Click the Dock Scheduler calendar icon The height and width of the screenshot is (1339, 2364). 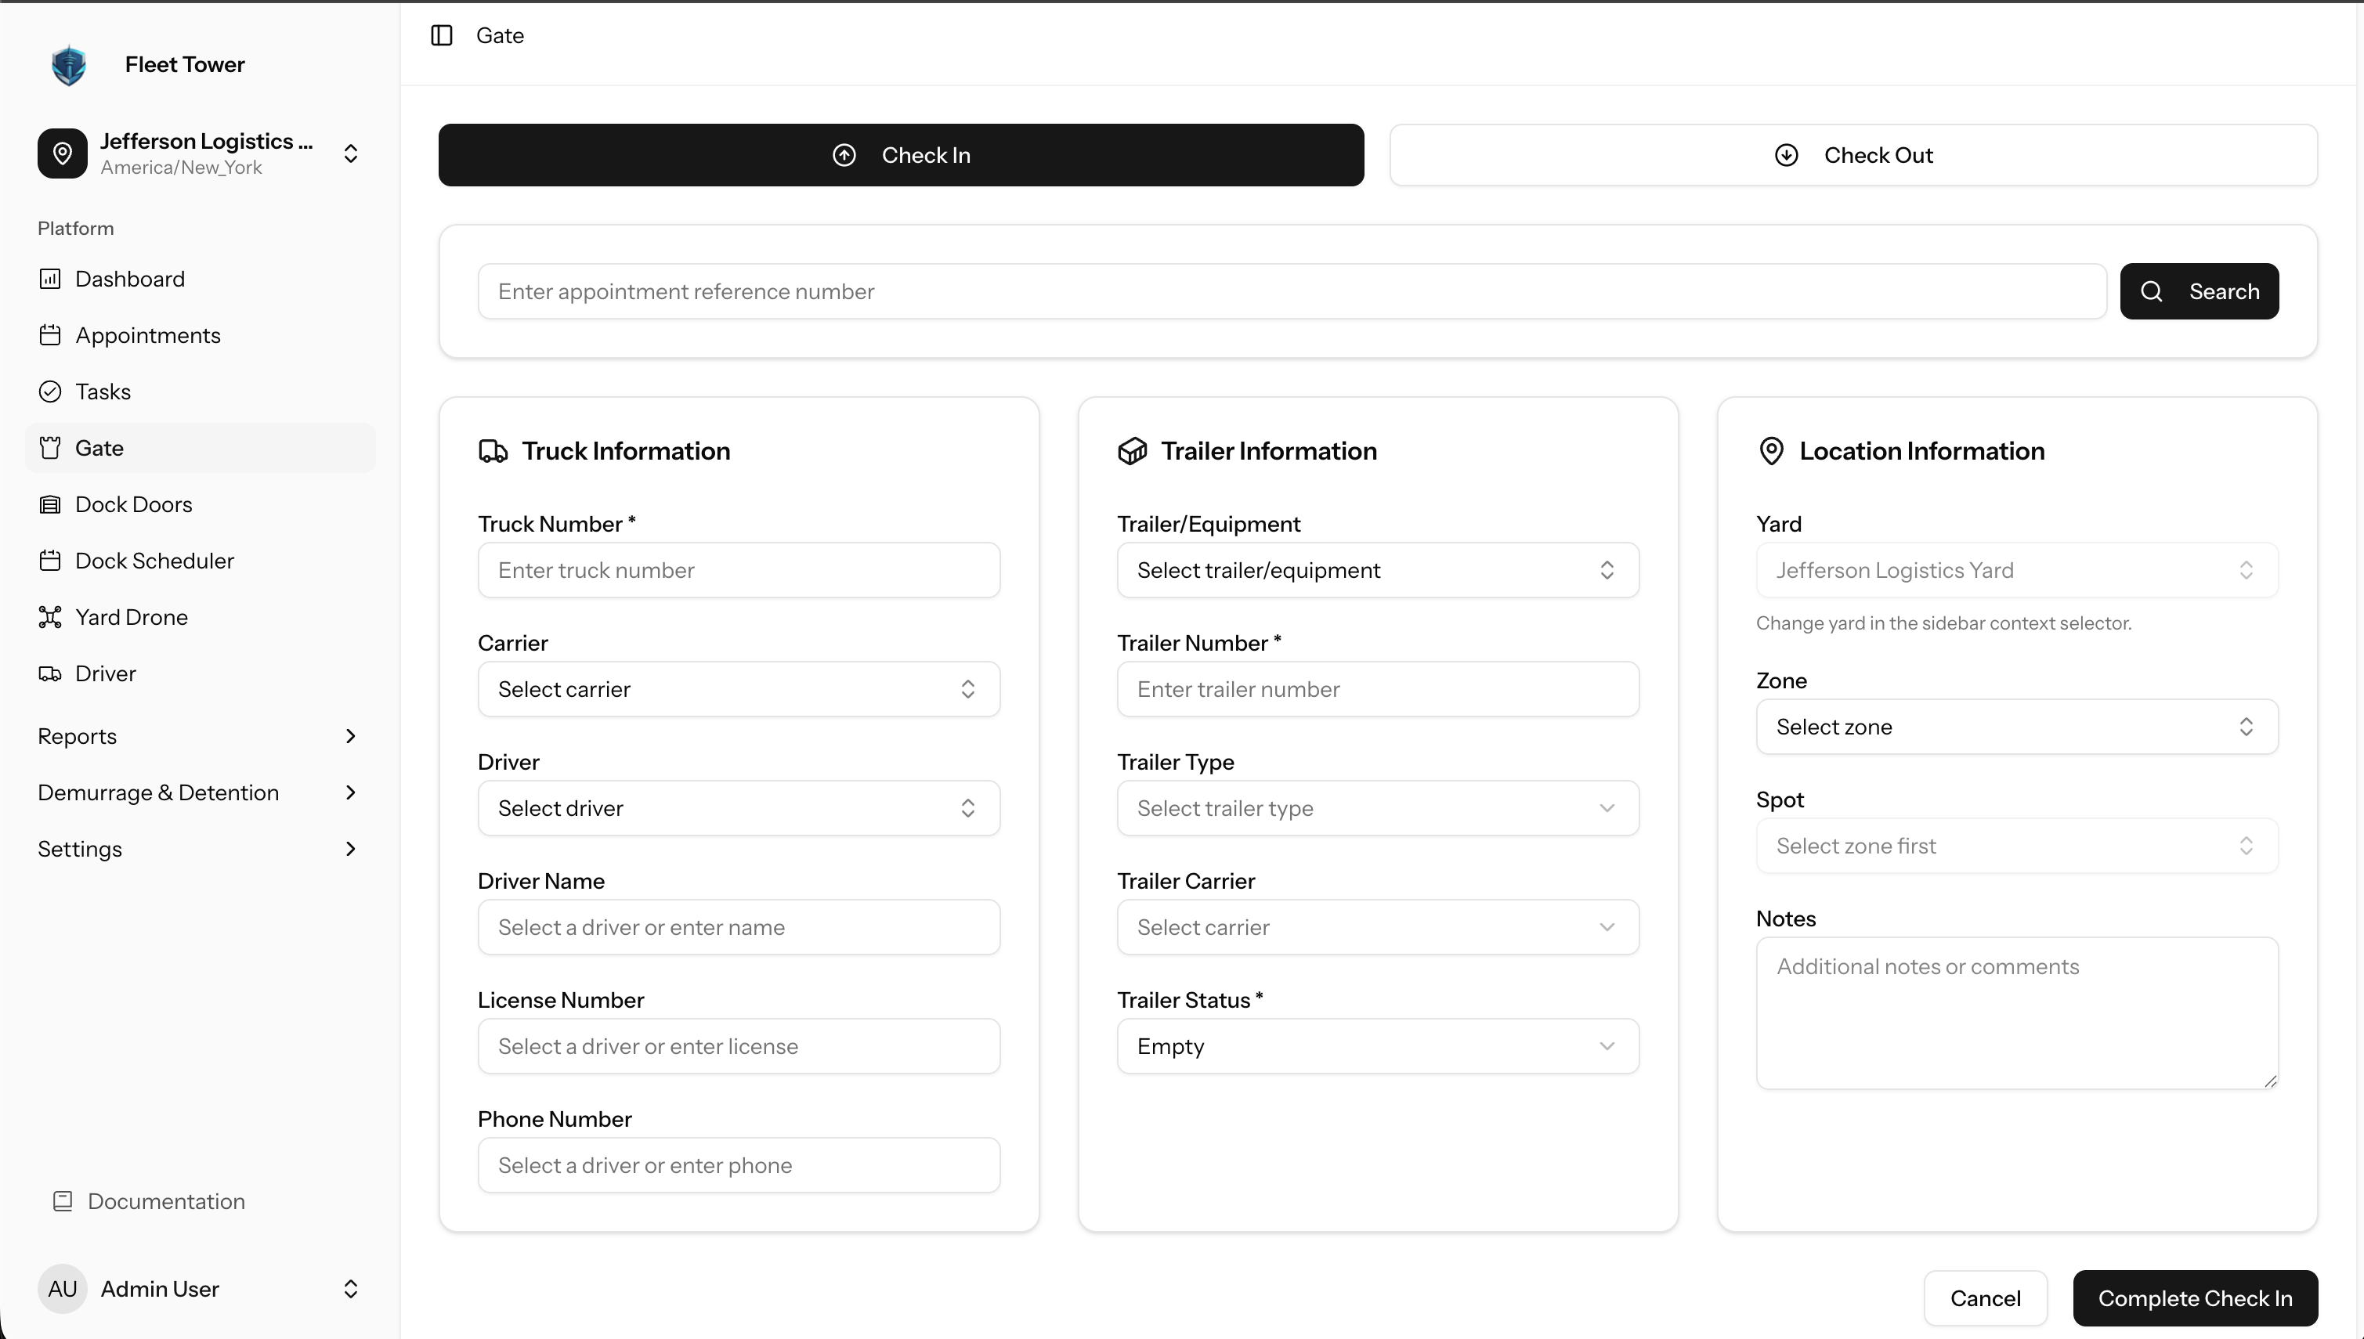click(x=52, y=560)
